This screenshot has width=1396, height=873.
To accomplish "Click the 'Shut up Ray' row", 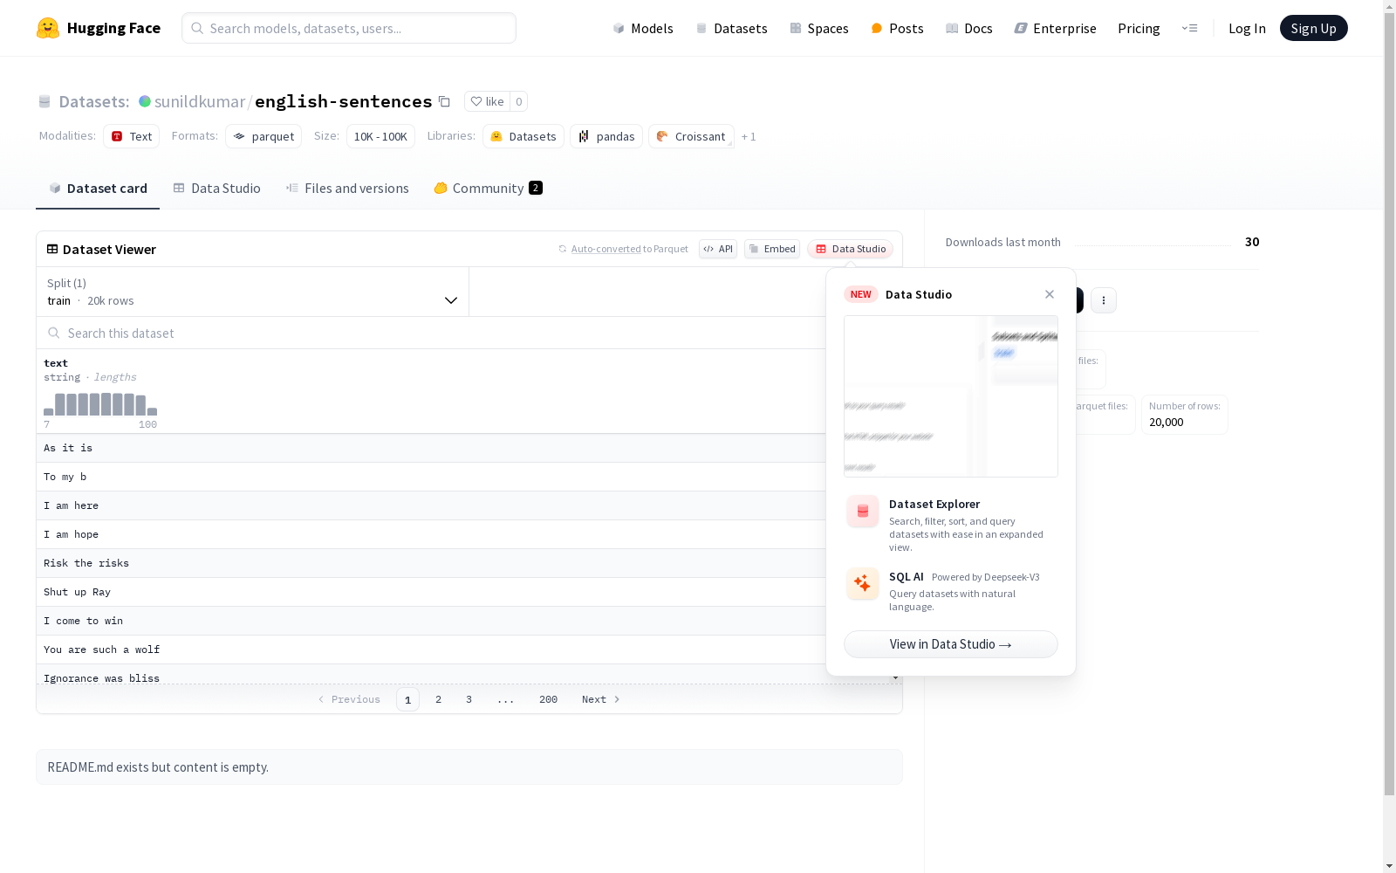I will [x=432, y=592].
